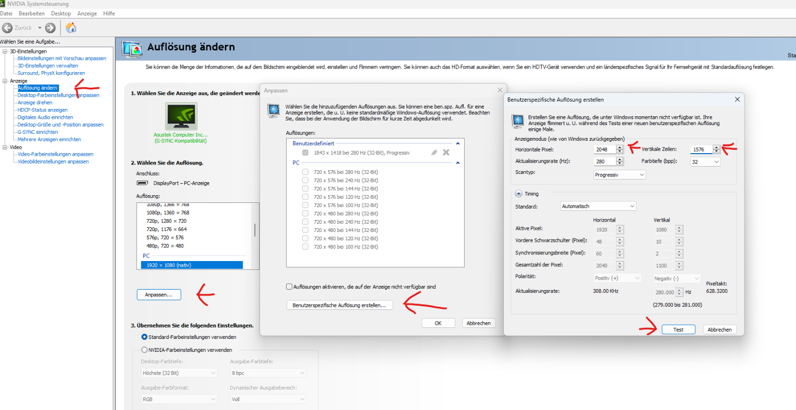Click the Anpassen... button
This screenshot has width=796, height=410.
click(x=158, y=295)
